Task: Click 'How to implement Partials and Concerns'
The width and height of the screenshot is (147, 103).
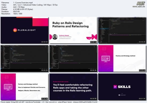Action: [32, 87]
